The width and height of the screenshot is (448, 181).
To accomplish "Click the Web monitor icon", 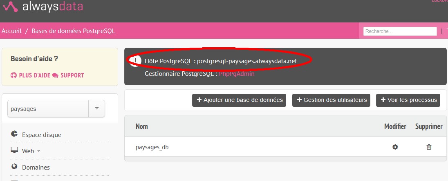I will 14,150.
